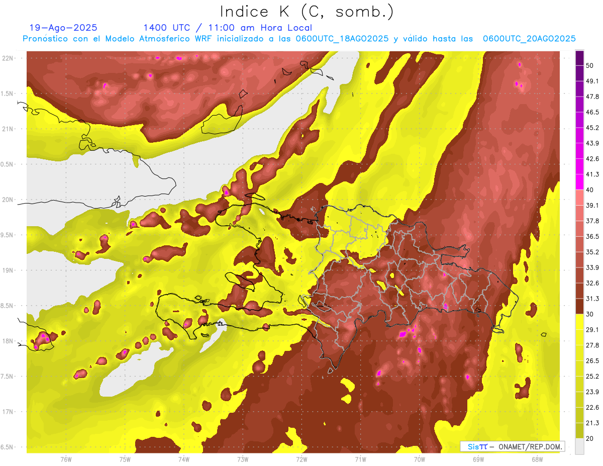Click the legend value "31.3"
Viewport: 603px width, 466px height.
[x=592, y=299]
